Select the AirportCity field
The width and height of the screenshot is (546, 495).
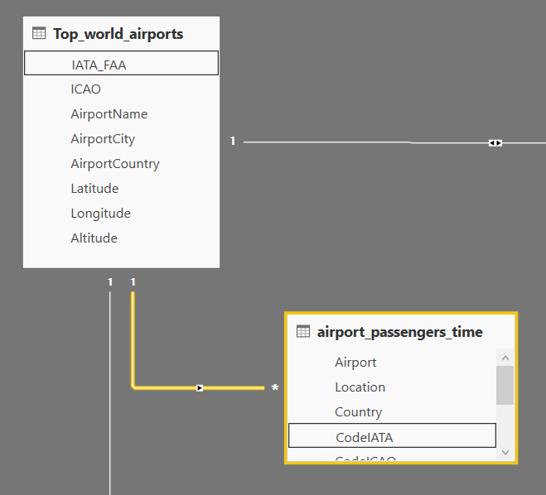coord(103,138)
